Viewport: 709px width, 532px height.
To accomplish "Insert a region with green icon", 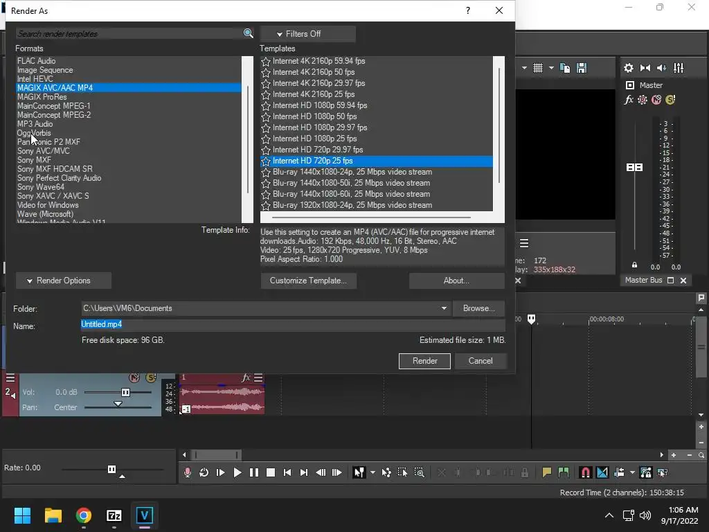I will [564, 472].
